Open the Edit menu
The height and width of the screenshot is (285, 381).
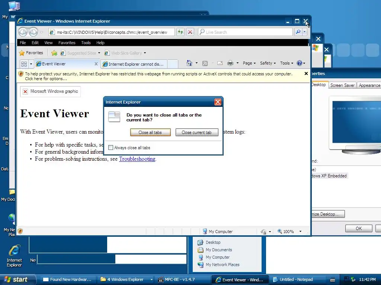pos(35,43)
